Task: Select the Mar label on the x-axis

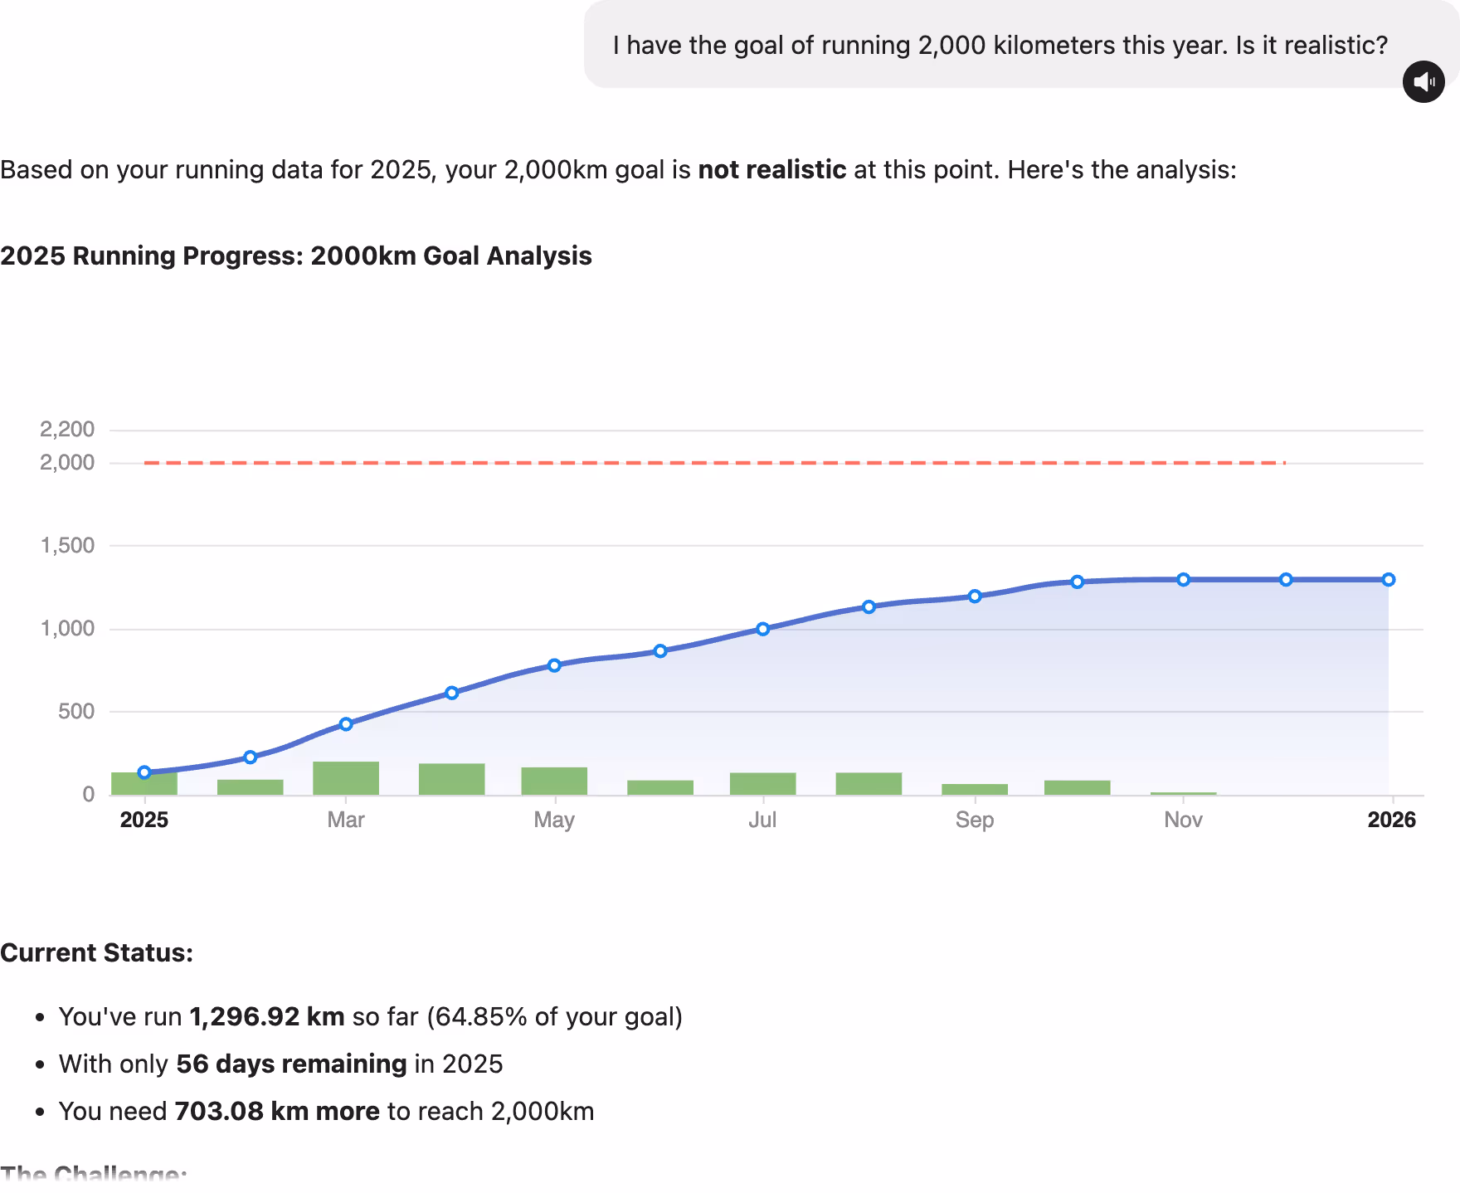Action: pyautogui.click(x=346, y=820)
